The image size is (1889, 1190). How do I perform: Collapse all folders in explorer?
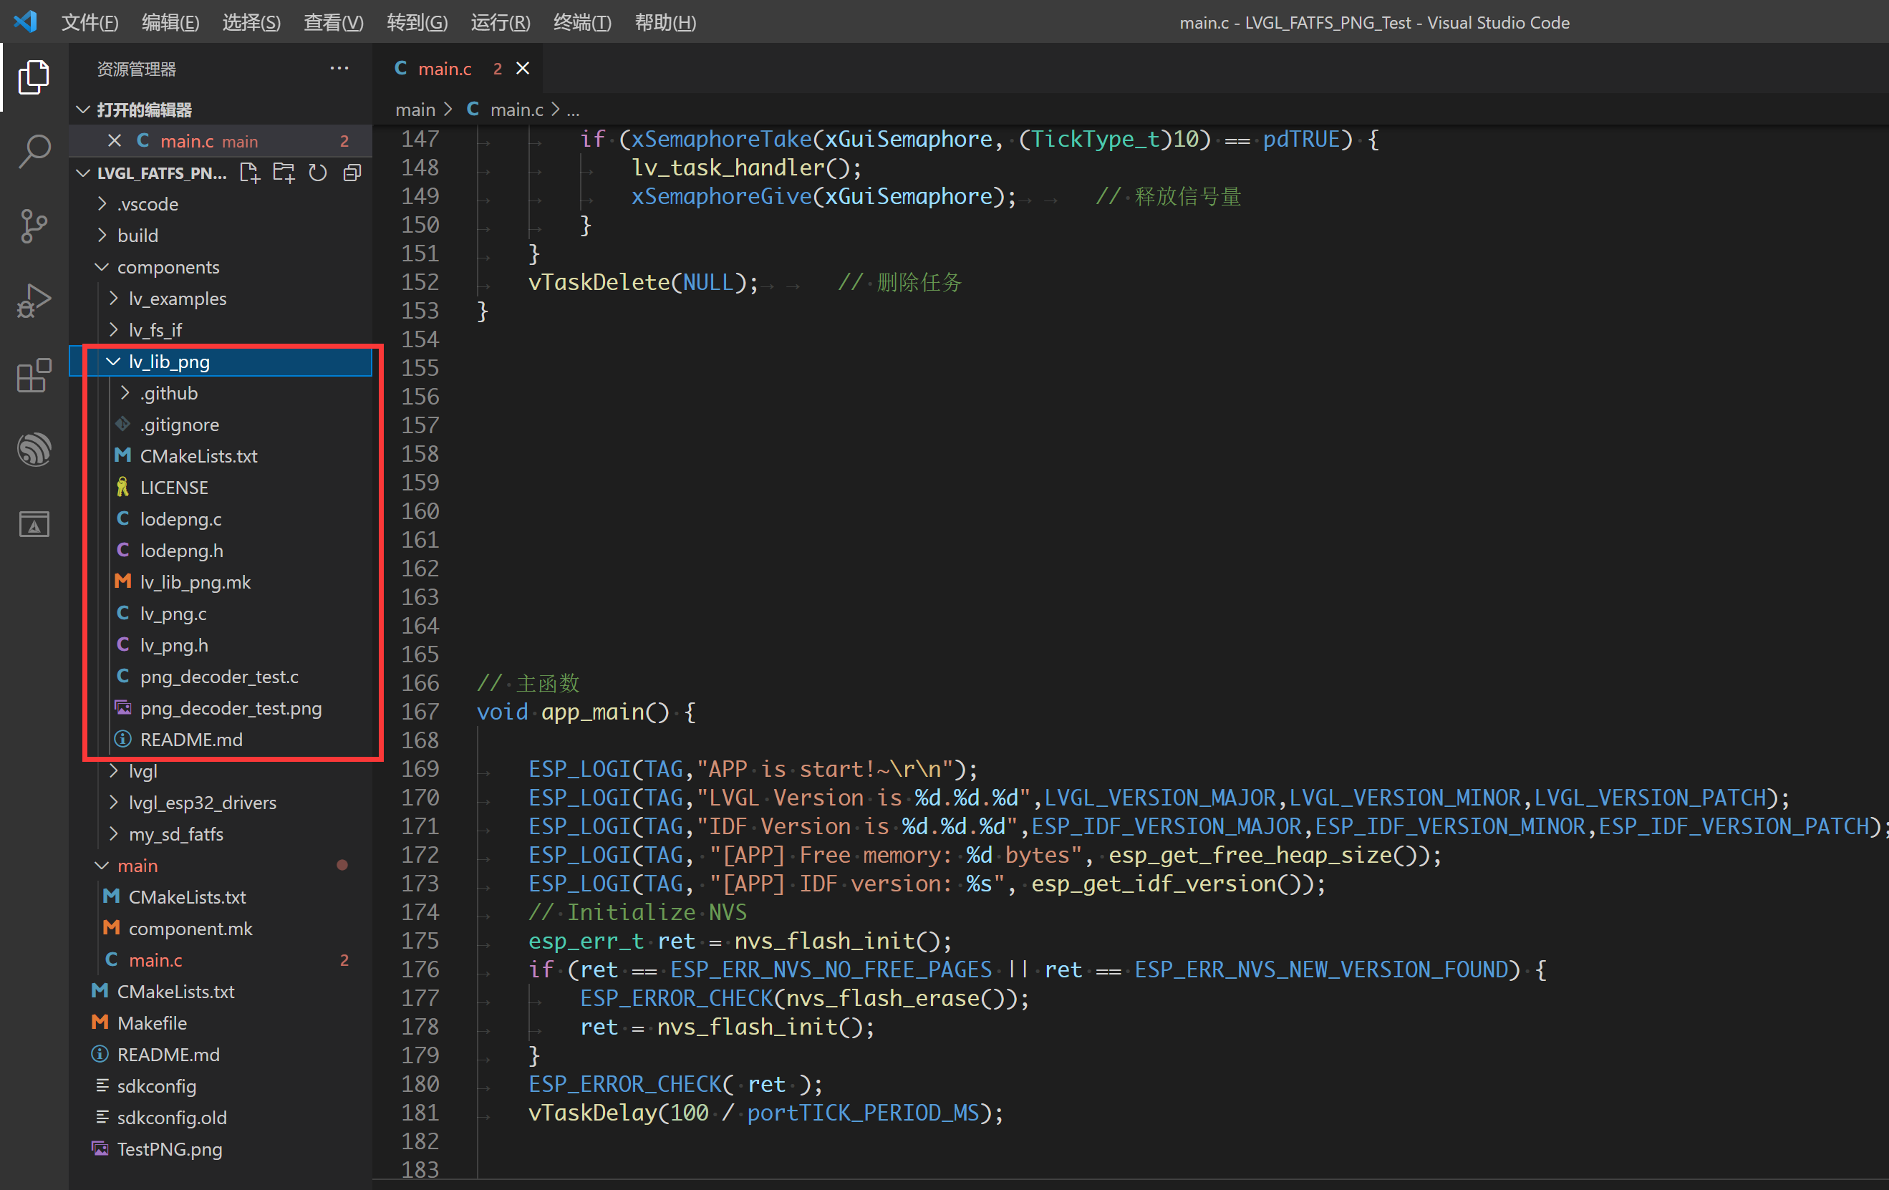pos(352,173)
